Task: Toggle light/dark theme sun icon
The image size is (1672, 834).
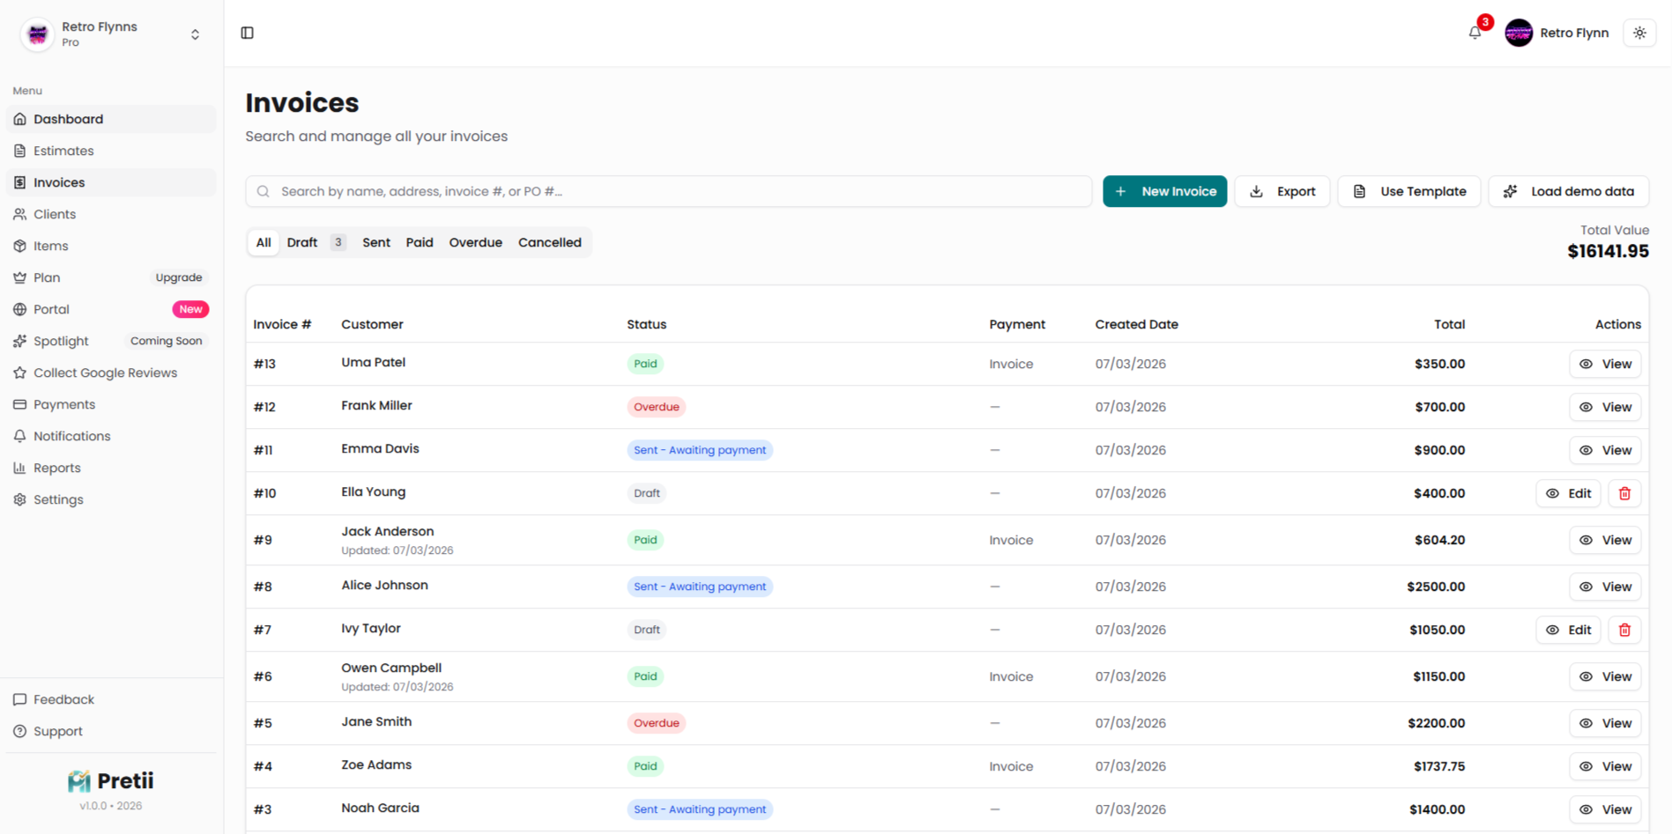Action: (1639, 33)
